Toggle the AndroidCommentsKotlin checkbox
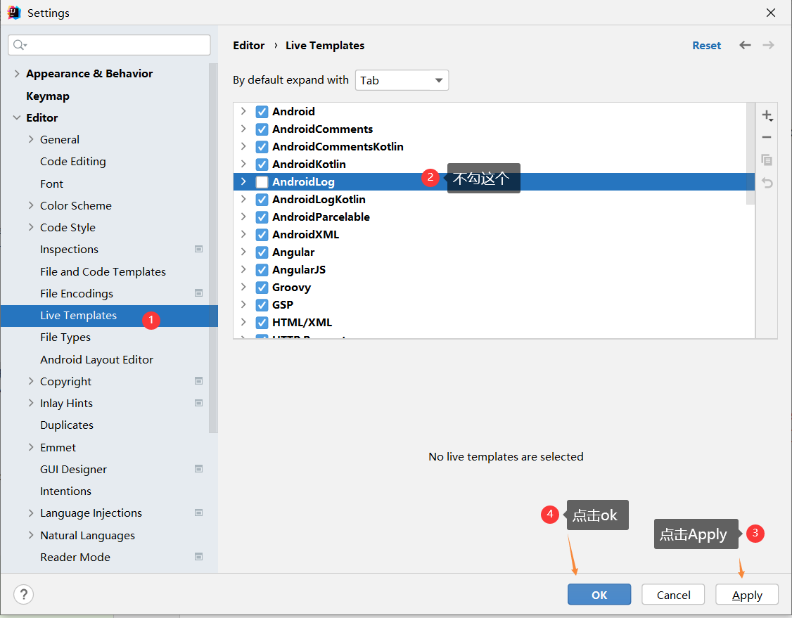 coord(262,147)
